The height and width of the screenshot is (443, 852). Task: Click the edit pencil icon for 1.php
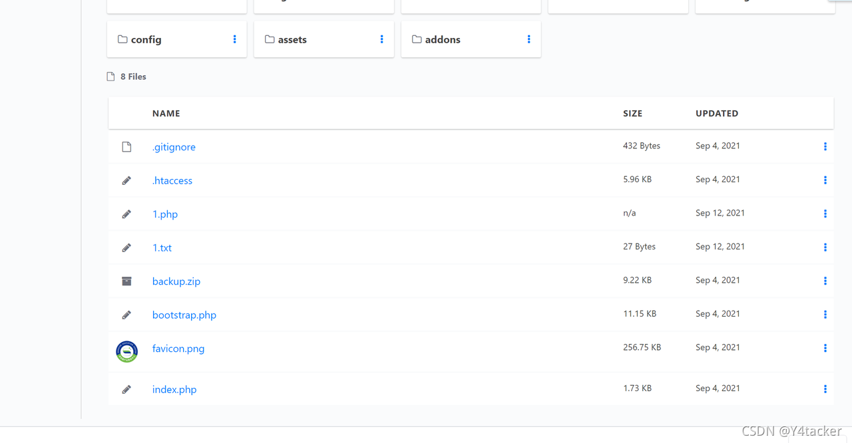coord(126,214)
